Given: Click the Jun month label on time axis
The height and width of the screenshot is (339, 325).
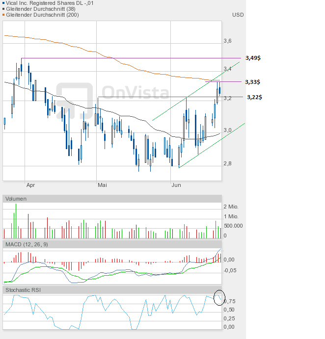Looking at the screenshot, I should (x=176, y=185).
